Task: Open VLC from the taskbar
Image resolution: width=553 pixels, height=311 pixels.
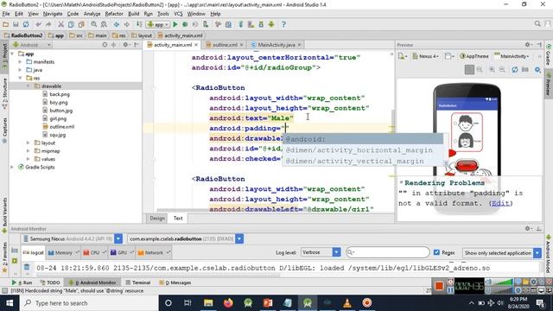Action: coord(347,303)
